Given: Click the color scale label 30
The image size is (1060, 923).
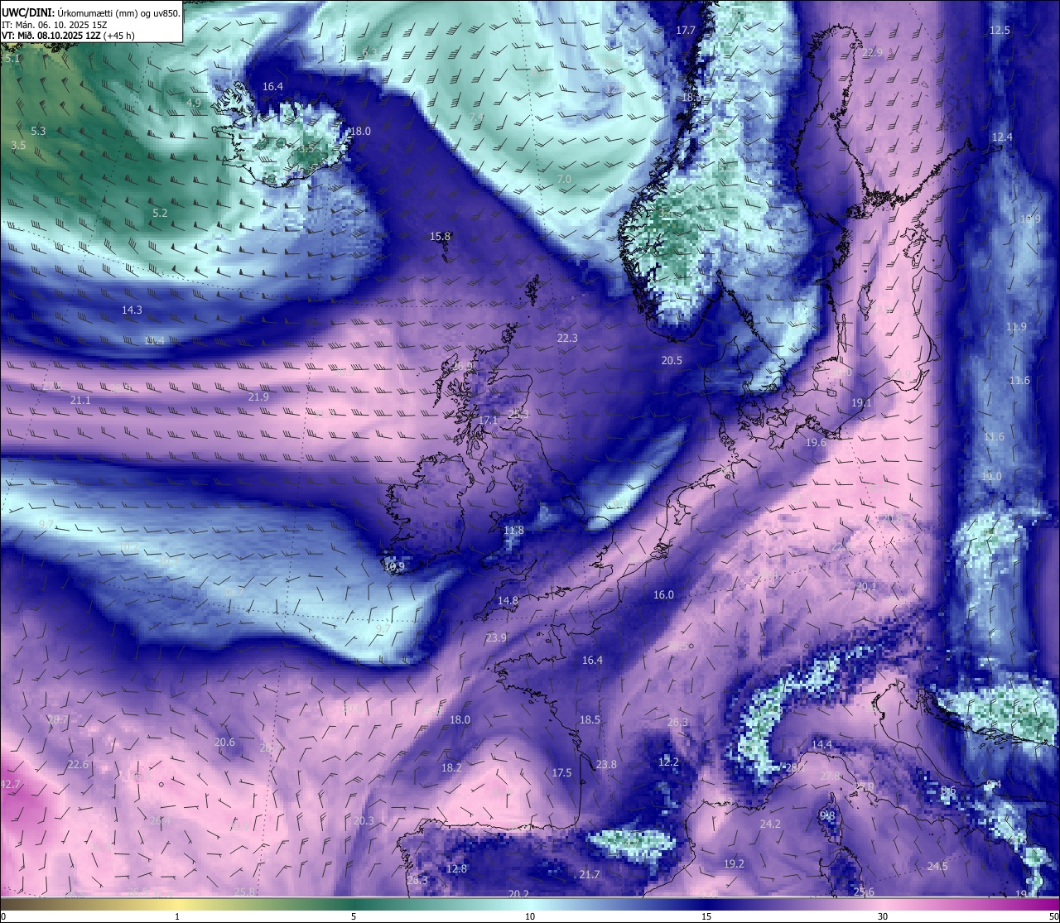Looking at the screenshot, I should coord(883,917).
